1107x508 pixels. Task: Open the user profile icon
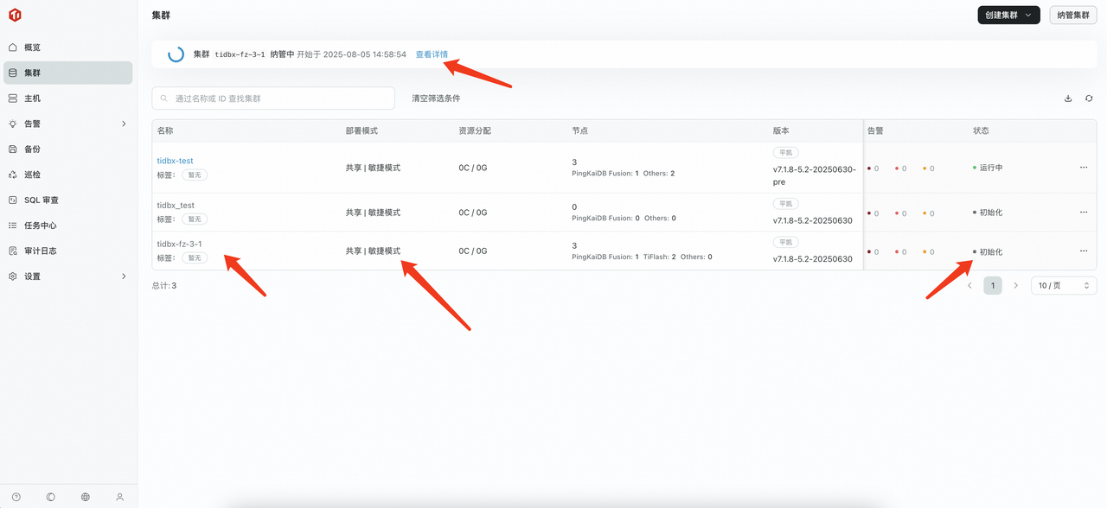[119, 497]
